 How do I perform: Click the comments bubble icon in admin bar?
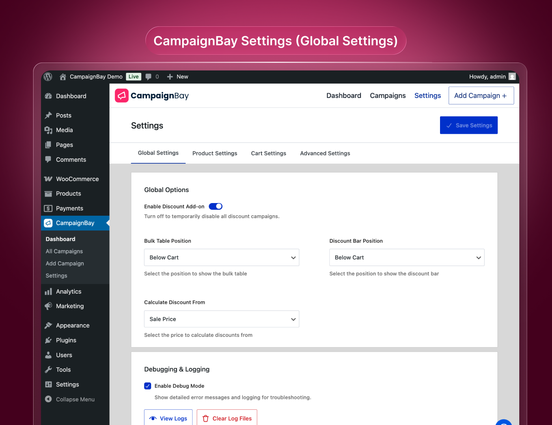(149, 77)
